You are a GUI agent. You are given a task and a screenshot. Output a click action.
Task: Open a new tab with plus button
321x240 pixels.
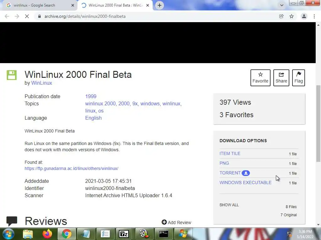click(160, 5)
